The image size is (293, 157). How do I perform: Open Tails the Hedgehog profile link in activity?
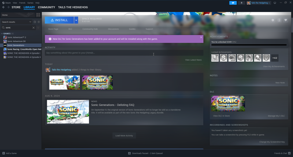click(x=61, y=70)
